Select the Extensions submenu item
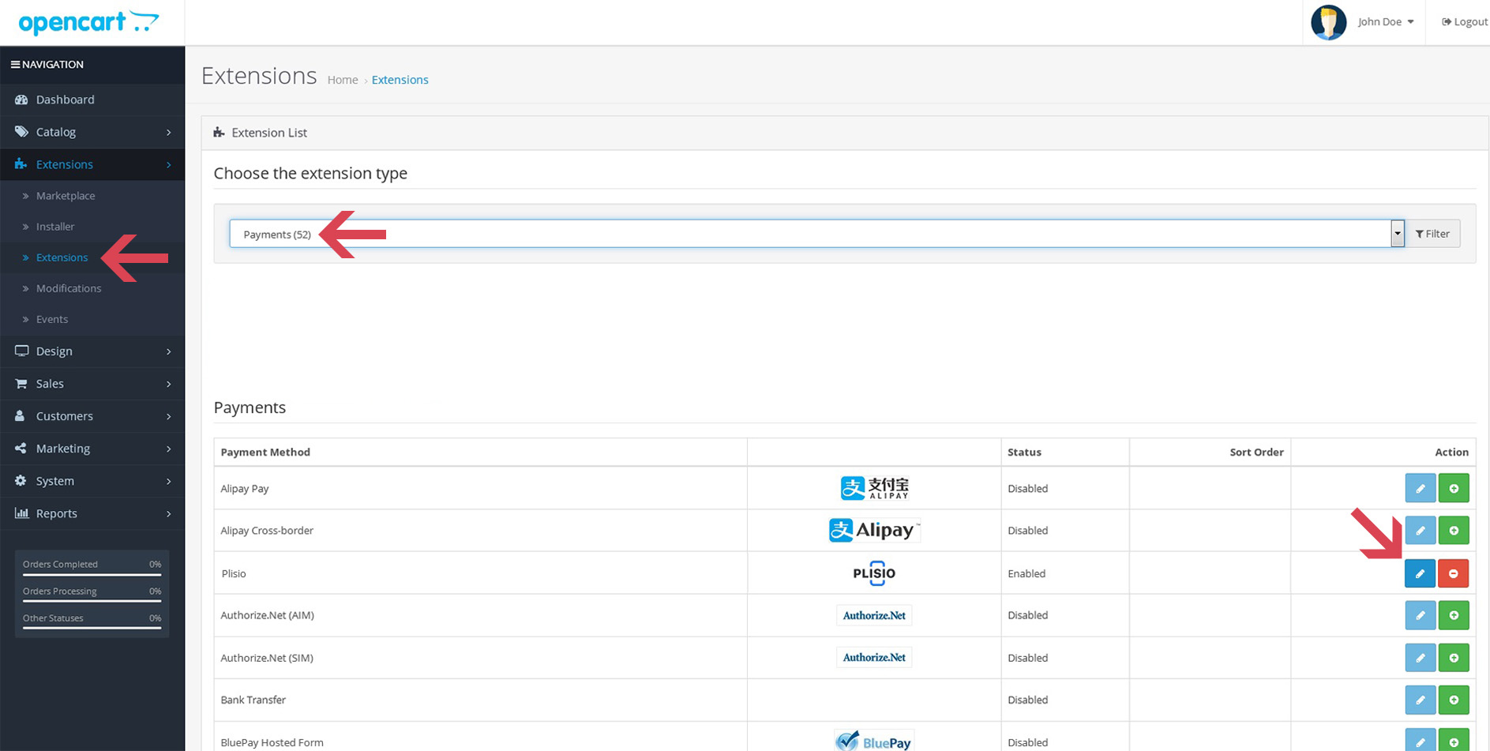The image size is (1490, 751). [x=62, y=257]
